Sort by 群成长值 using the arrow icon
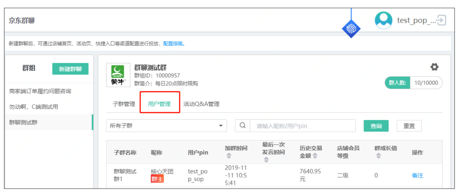This screenshot has width=462, height=195. [x=378, y=156]
